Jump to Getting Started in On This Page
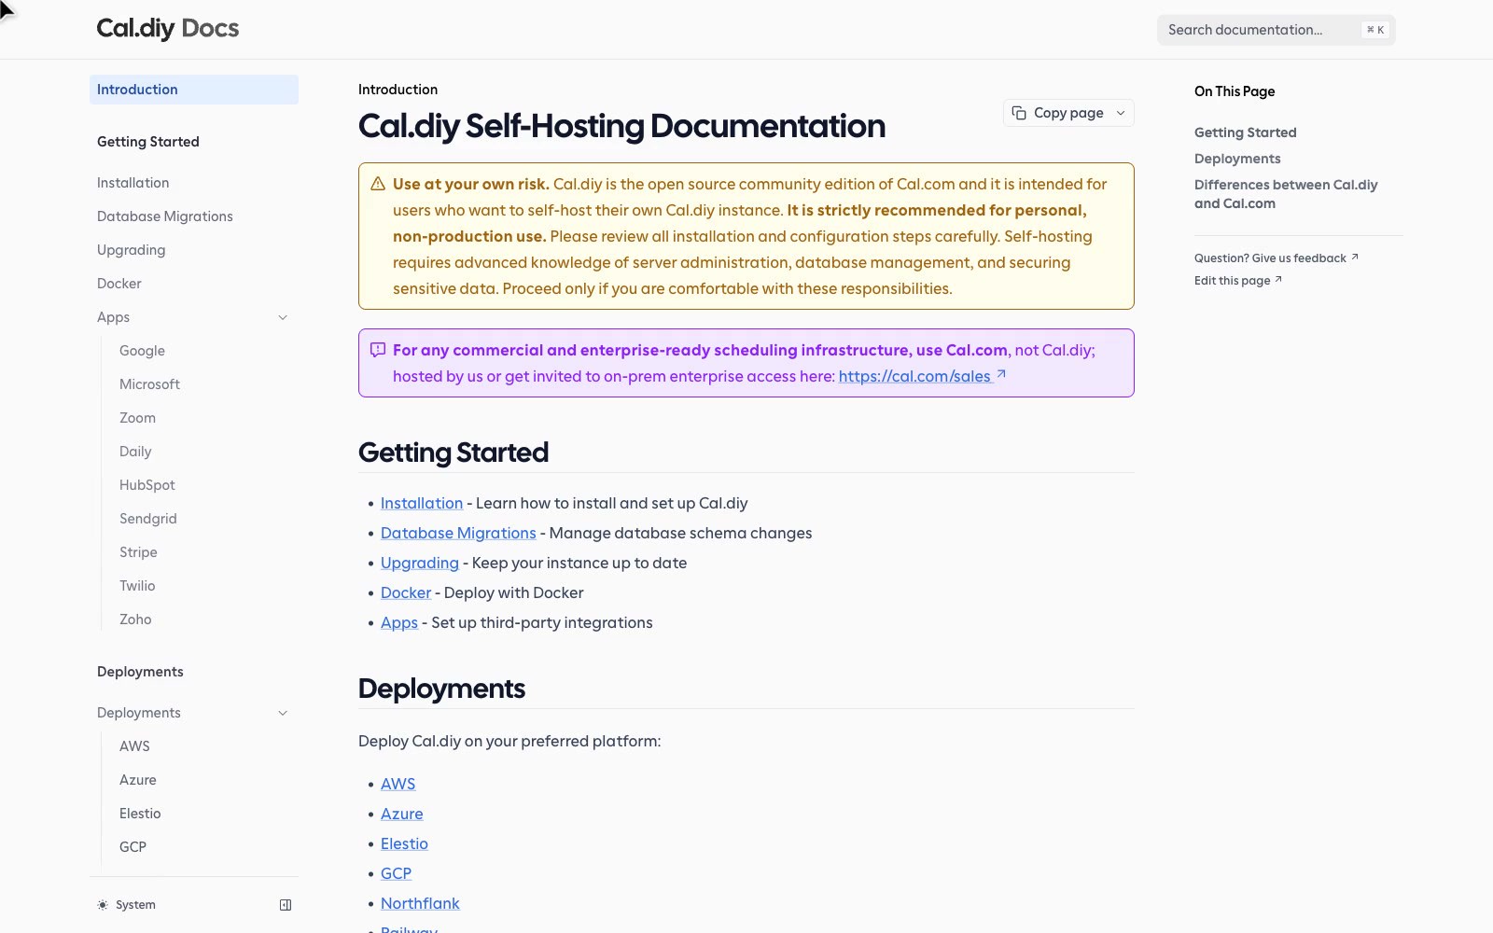Screen dimensions: 1493x933 pyautogui.click(x=1245, y=132)
